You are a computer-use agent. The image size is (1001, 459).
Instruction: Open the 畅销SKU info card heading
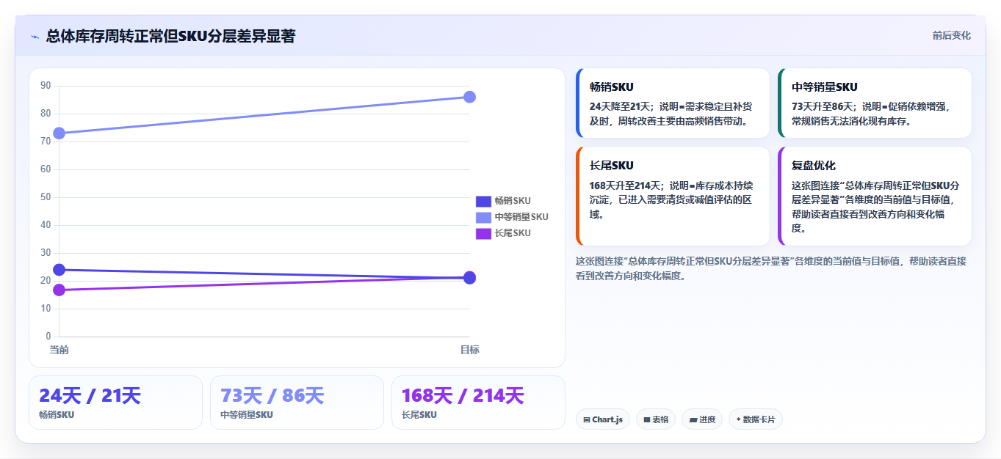pyautogui.click(x=612, y=87)
